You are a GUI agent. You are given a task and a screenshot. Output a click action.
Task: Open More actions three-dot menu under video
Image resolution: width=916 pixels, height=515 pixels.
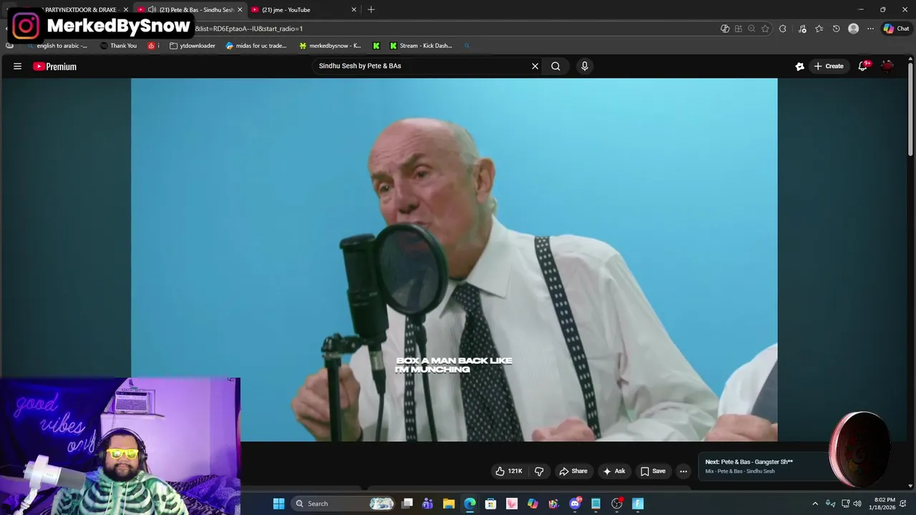point(683,471)
